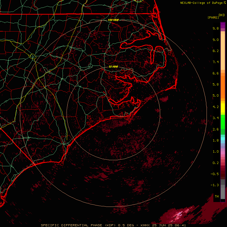Screen dimensions: 227x227
Task: Select the 100 NMI range ring label
Action: (x=113, y=20)
